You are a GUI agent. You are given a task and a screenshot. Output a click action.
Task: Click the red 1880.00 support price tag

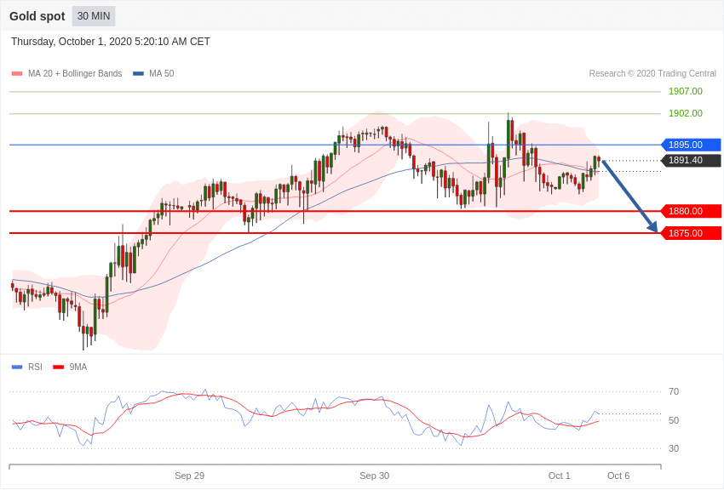(692, 211)
